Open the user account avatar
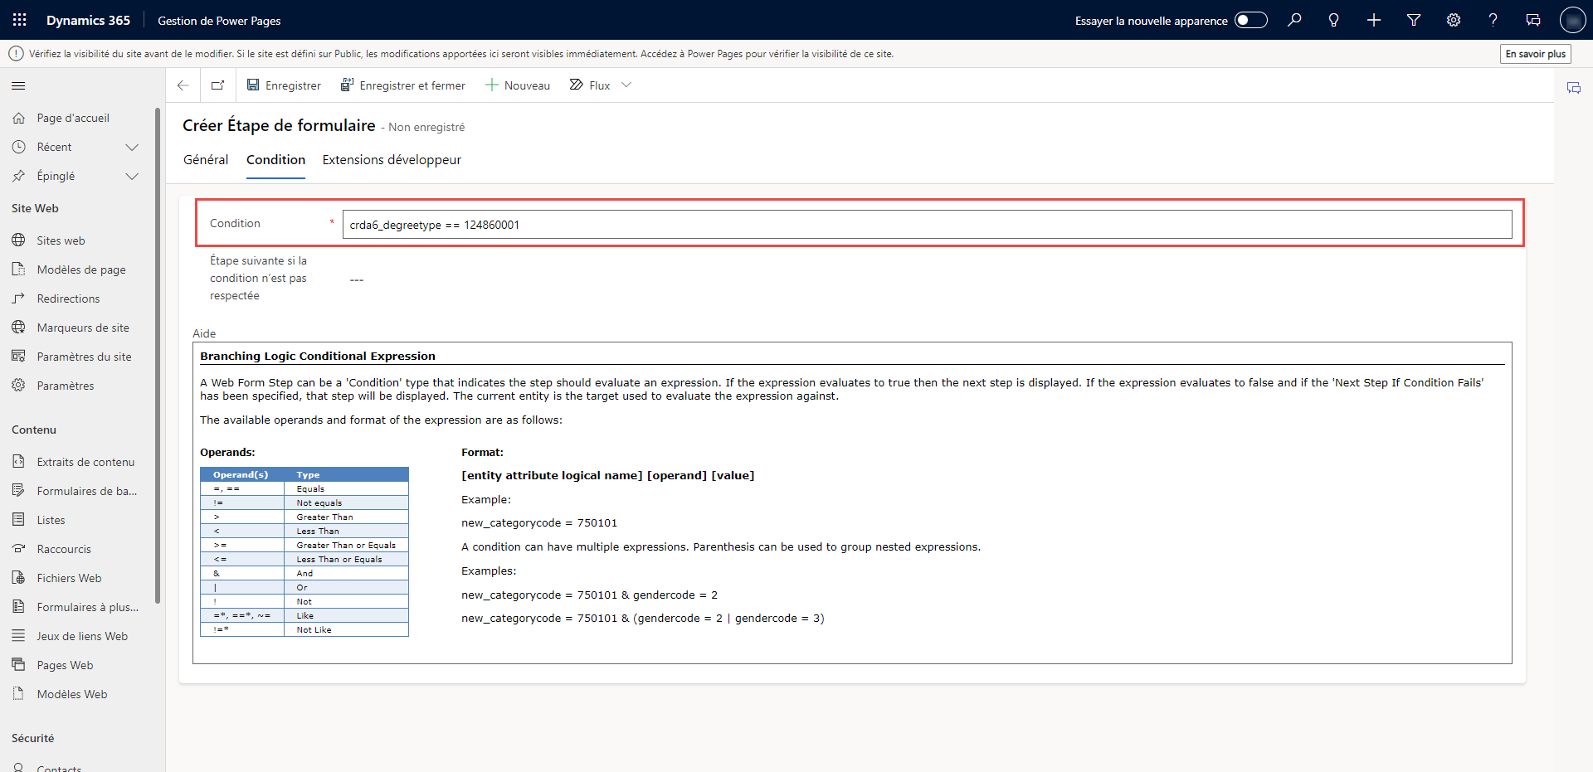1593x772 pixels. 1572,20
